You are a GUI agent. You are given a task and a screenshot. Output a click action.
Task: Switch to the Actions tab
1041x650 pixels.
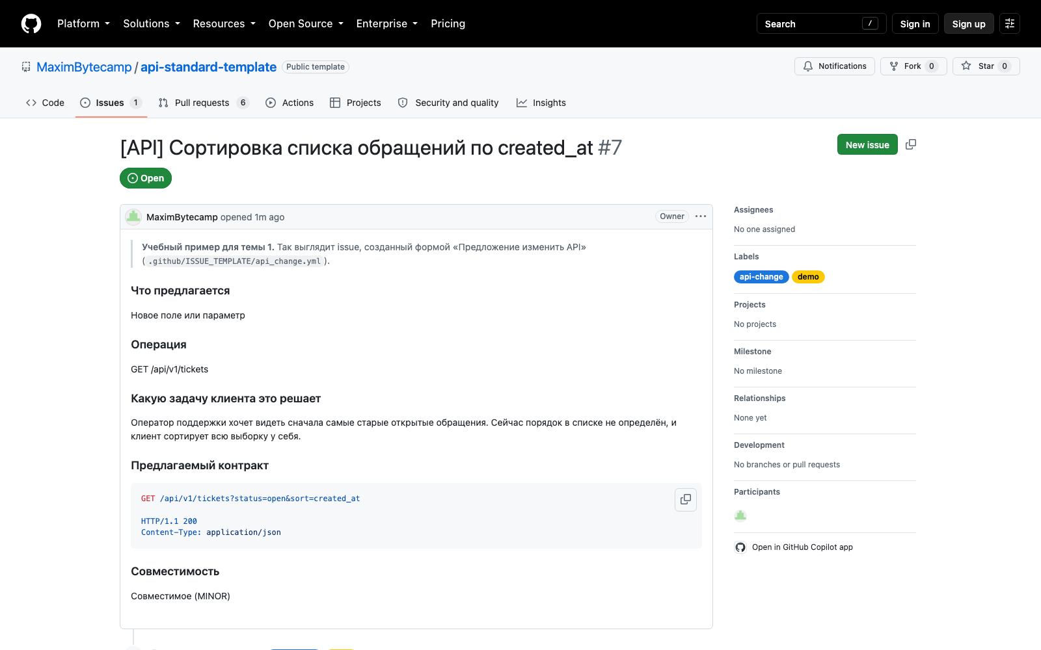tap(290, 103)
